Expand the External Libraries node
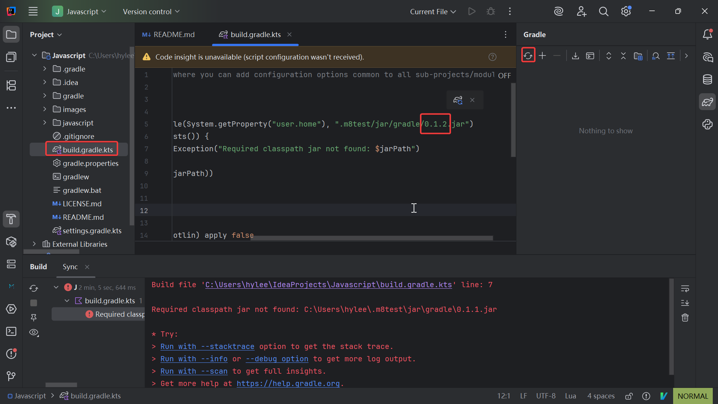 click(x=34, y=244)
